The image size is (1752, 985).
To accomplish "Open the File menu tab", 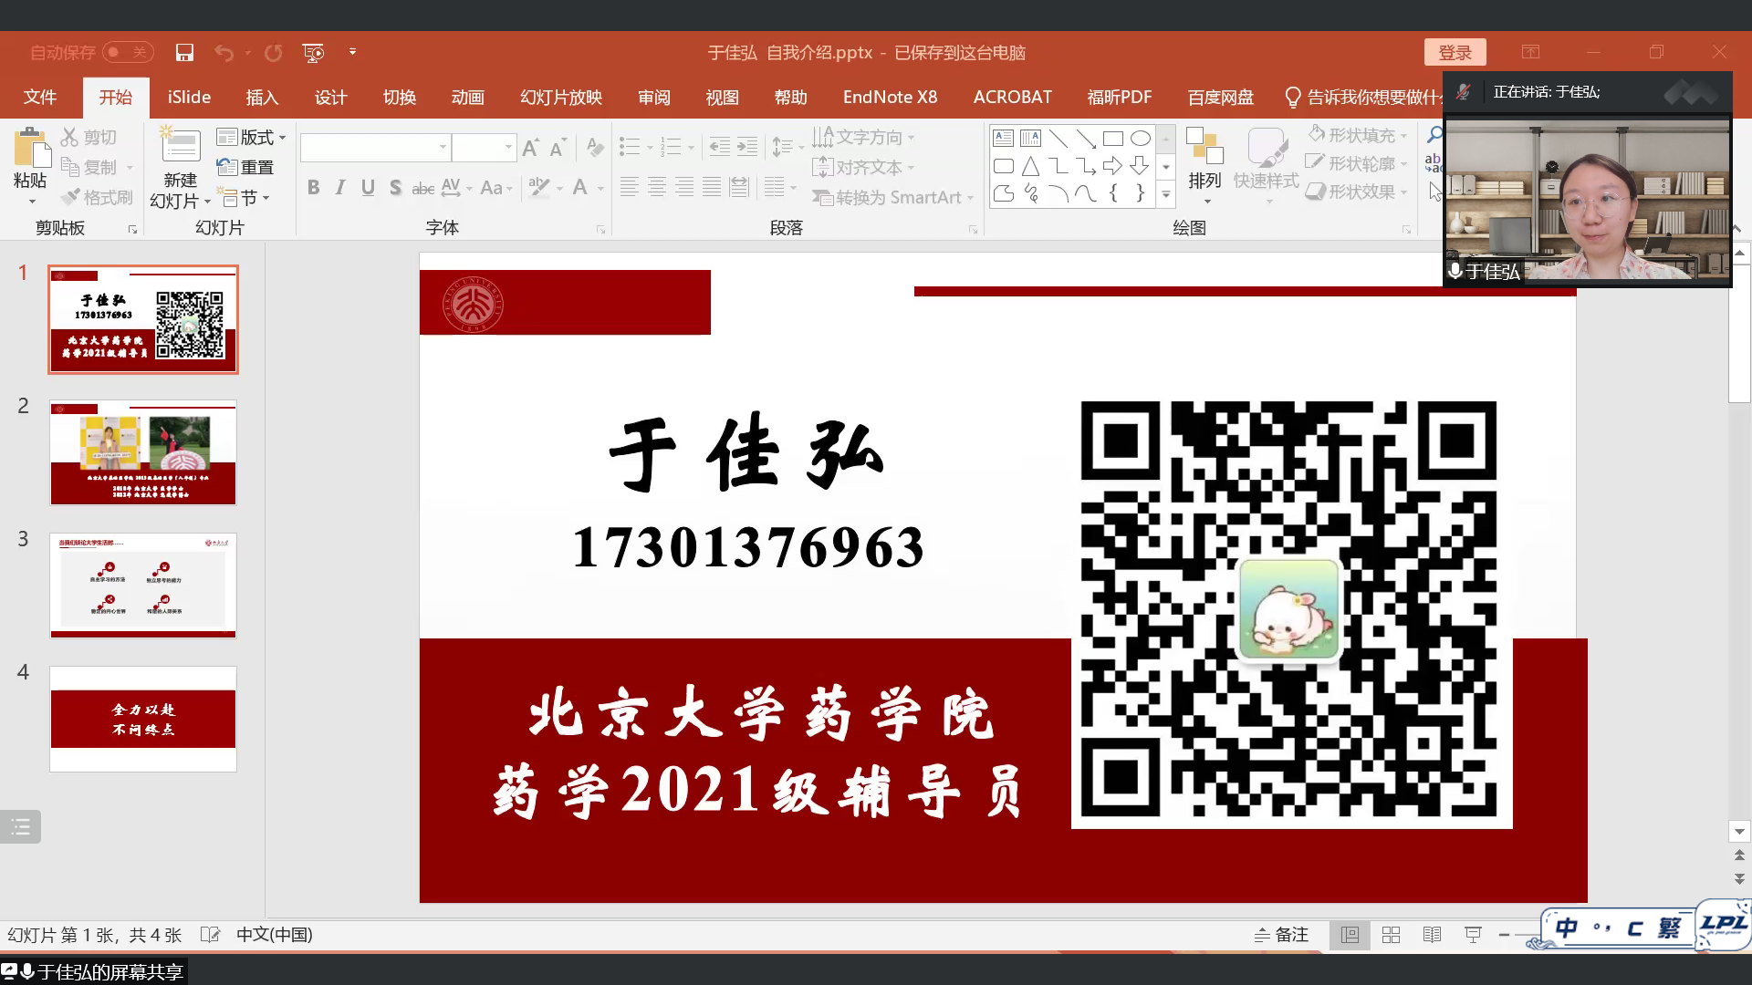I will point(39,97).
